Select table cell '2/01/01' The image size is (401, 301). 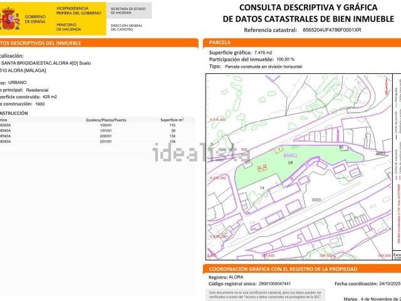tap(106, 141)
